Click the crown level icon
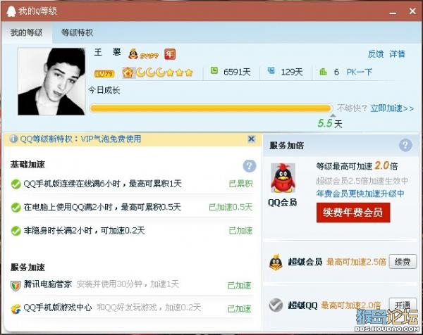This screenshot has width=423, height=335. (128, 72)
